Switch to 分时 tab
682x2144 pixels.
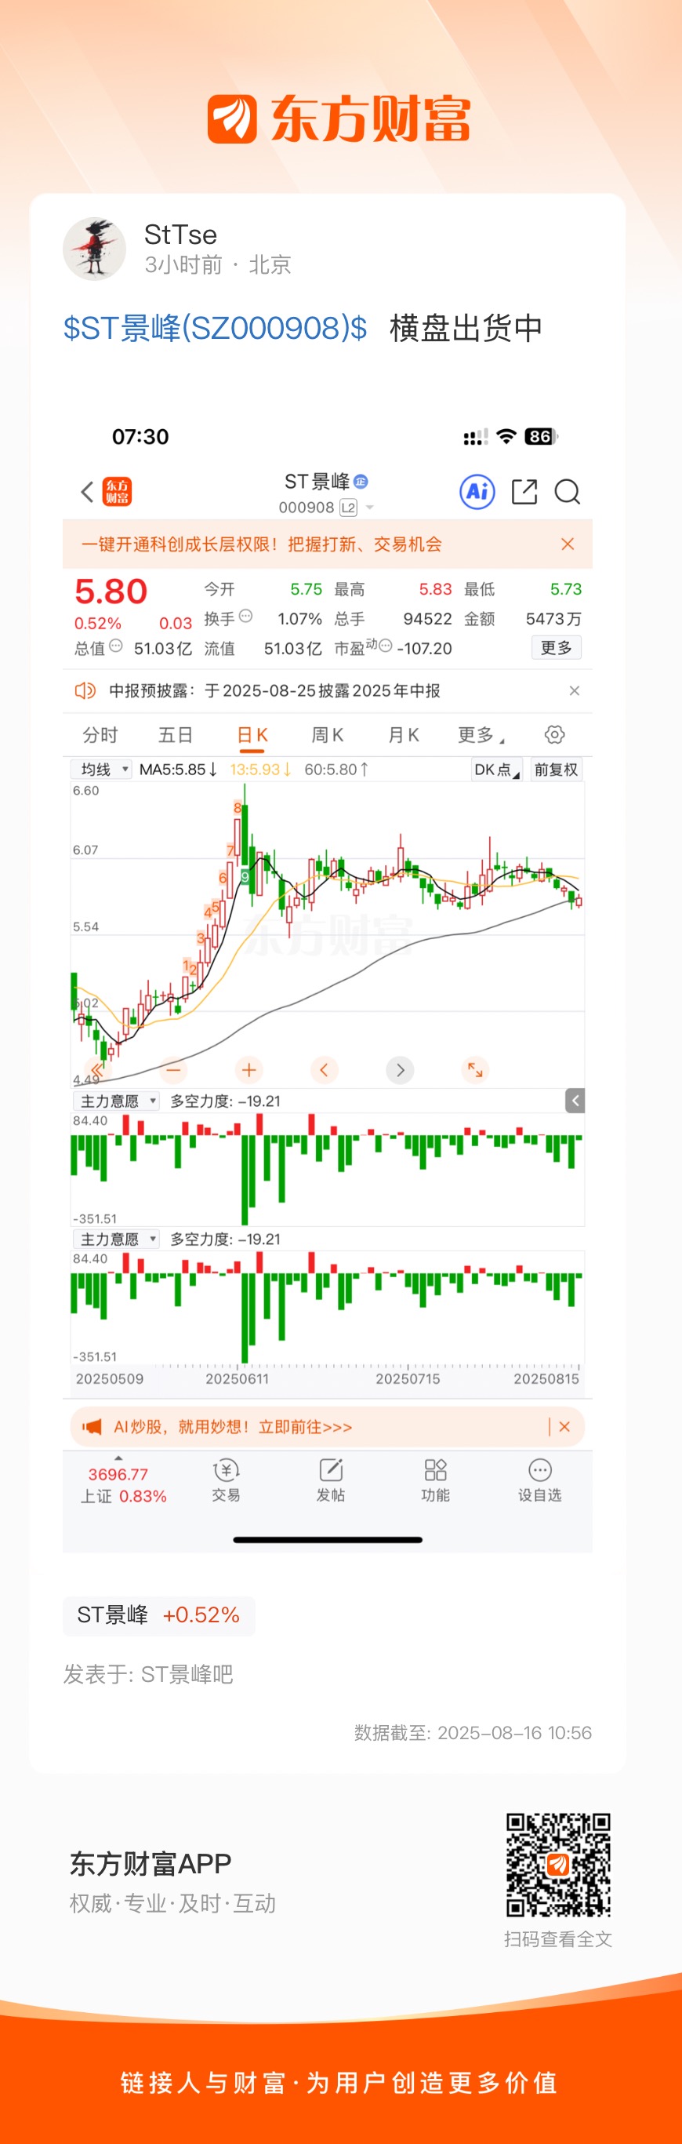point(100,735)
